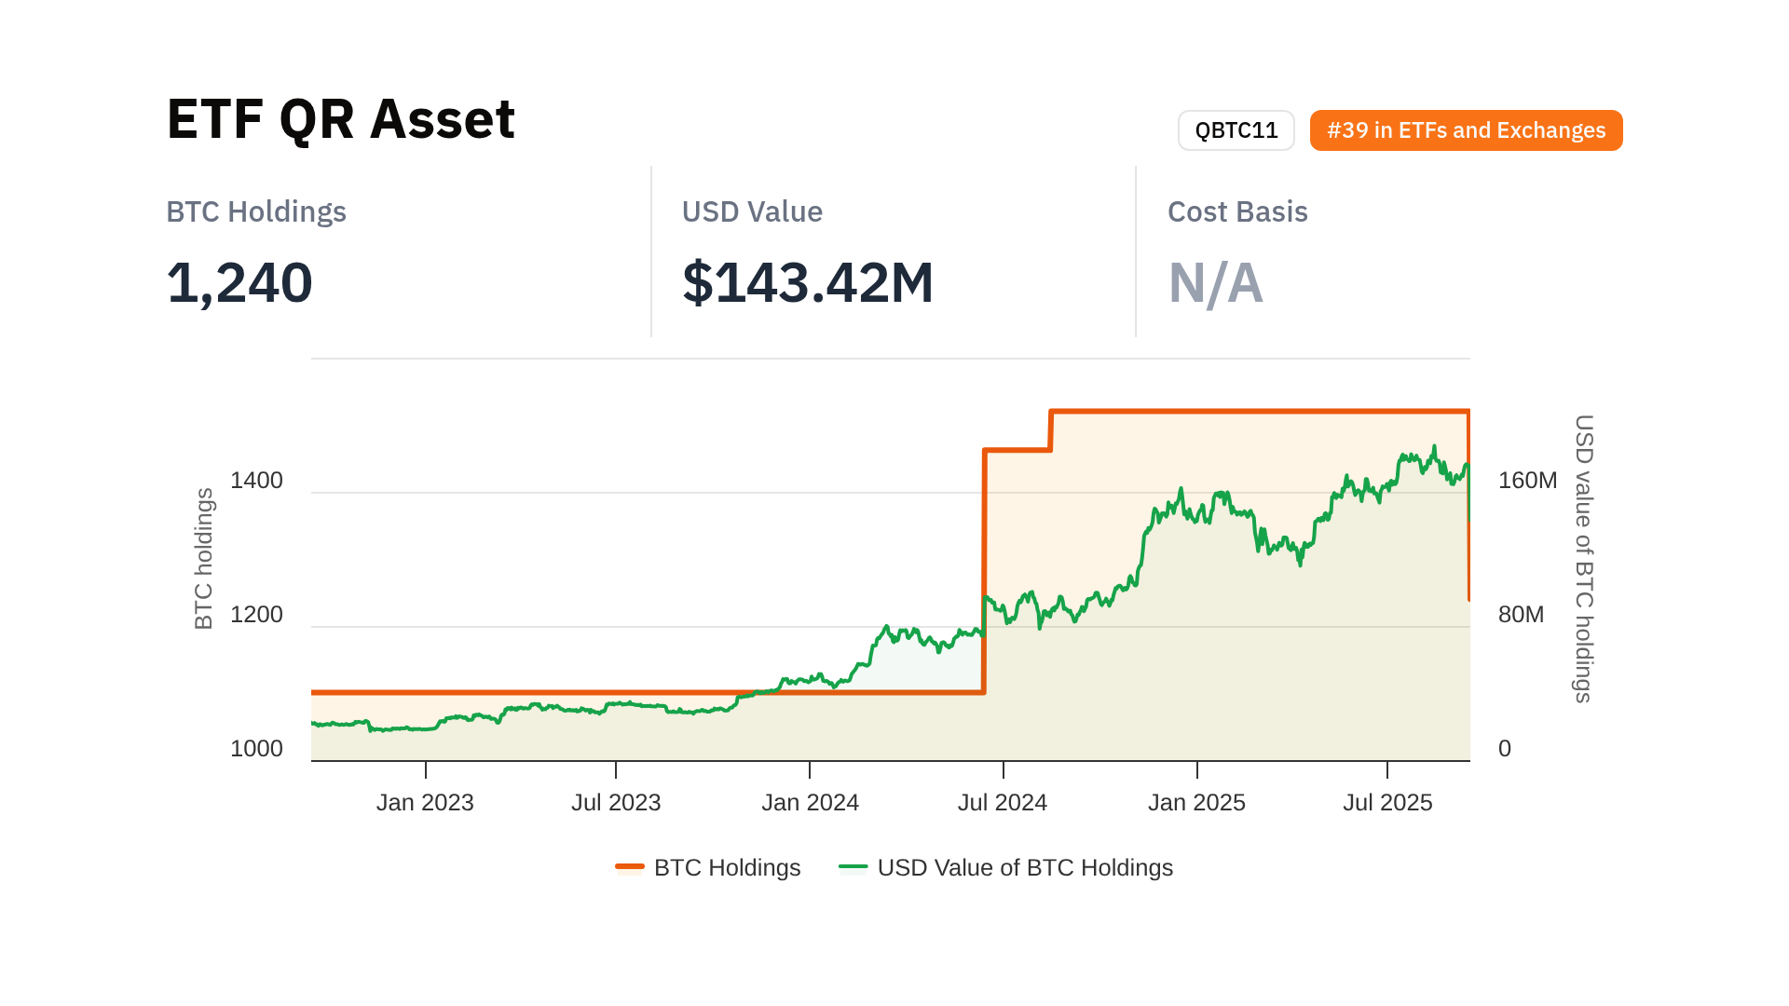The width and height of the screenshot is (1789, 1006).
Task: Click the BTC holdings vertical axis title
Action: click(204, 559)
